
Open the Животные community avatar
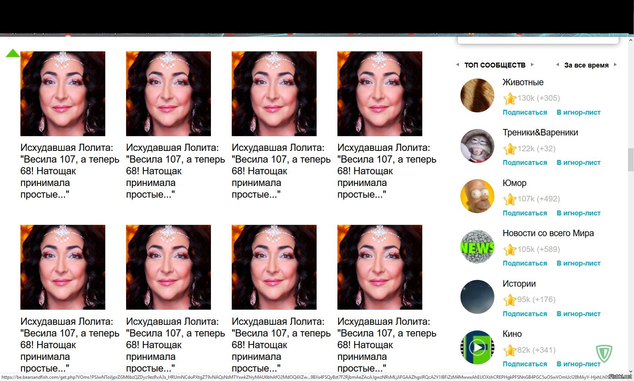pyautogui.click(x=477, y=95)
